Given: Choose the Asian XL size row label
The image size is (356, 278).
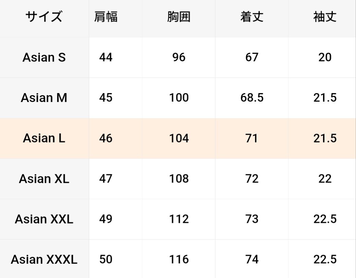Looking at the screenshot, I should tap(44, 179).
